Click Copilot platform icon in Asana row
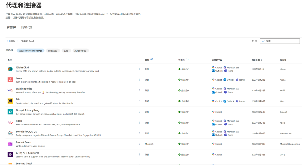302x165 pixels. point(213,80)
